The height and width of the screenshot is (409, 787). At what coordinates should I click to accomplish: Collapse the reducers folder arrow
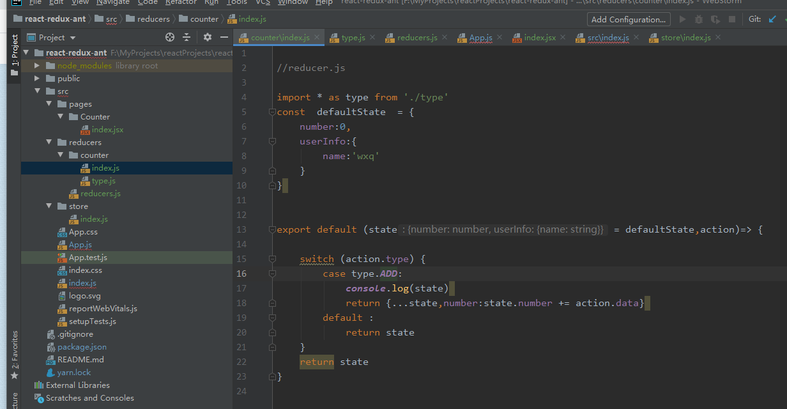coord(49,143)
